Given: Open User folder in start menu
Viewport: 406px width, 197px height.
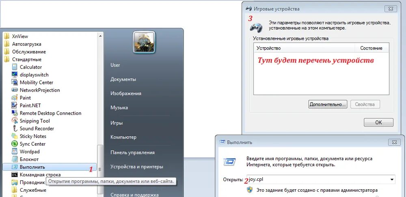Looking at the screenshot, I should point(115,65).
